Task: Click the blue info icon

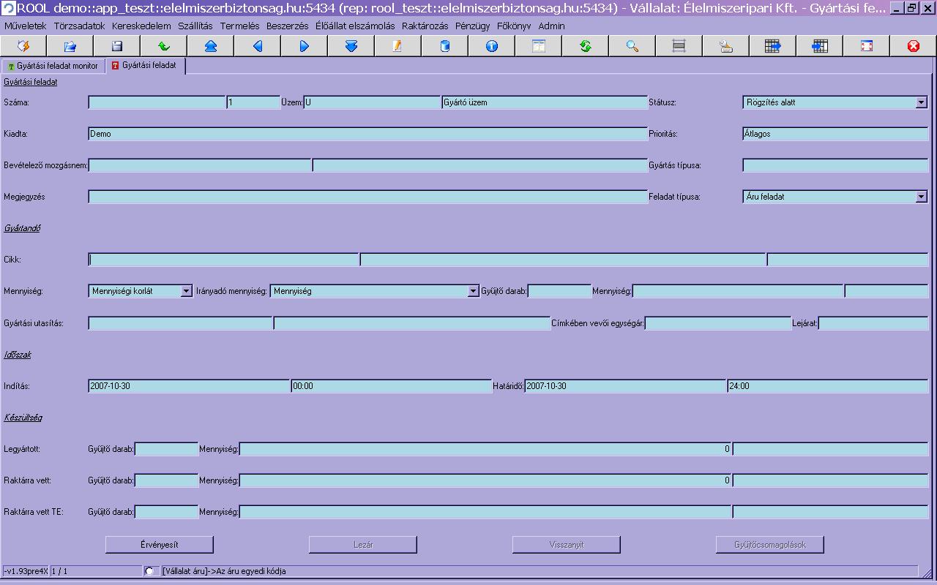Action: click(x=492, y=46)
